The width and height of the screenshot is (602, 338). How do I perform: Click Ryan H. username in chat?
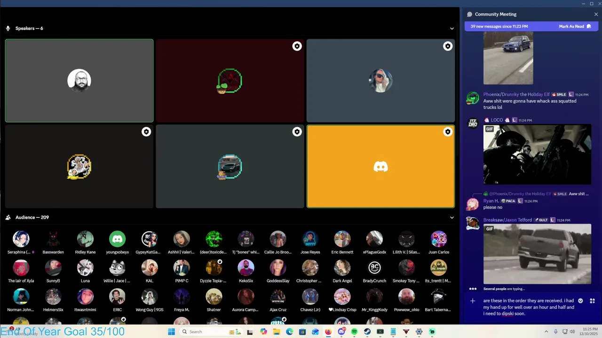(491, 201)
